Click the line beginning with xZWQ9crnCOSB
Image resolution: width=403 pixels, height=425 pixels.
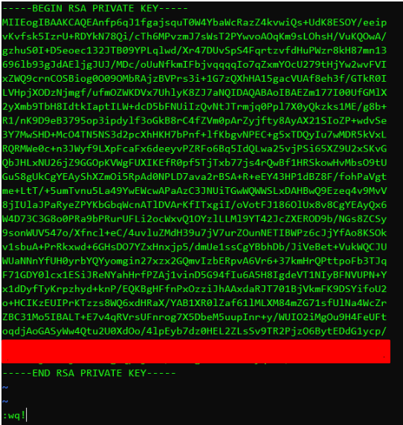[x=195, y=79]
